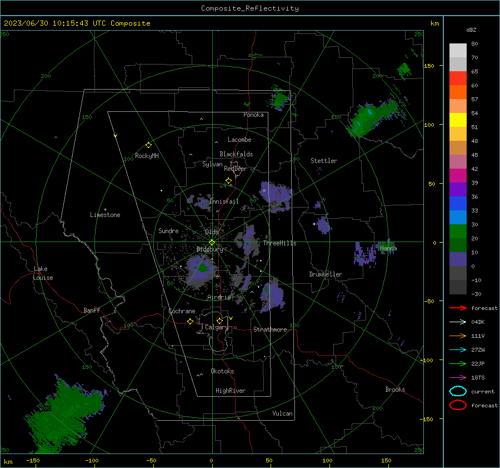Click the RockyMH label
Screen dimensions: 500x468
tap(147, 156)
